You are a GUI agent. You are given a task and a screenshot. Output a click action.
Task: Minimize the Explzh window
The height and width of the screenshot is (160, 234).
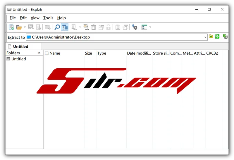197,9
